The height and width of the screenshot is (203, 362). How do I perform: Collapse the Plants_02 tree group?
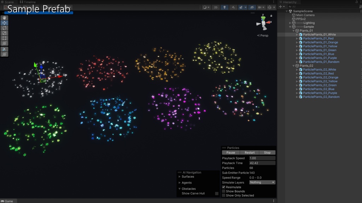pos(294,66)
